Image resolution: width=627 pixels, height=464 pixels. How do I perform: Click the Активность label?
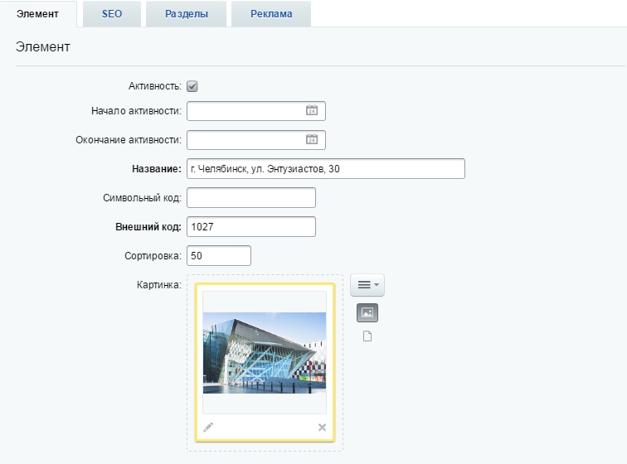coord(155,86)
